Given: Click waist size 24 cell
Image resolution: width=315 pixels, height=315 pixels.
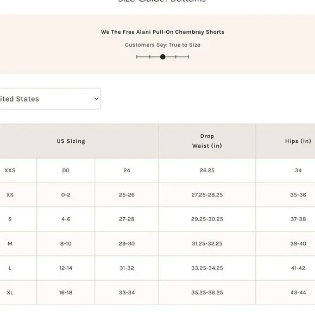Looking at the screenshot, I should (127, 171).
